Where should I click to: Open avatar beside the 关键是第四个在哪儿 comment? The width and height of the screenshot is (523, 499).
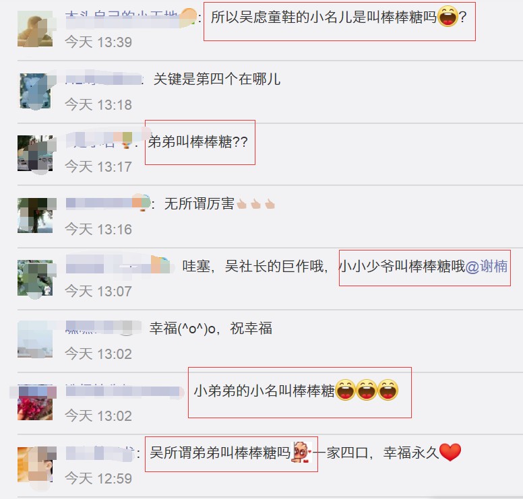(35, 91)
